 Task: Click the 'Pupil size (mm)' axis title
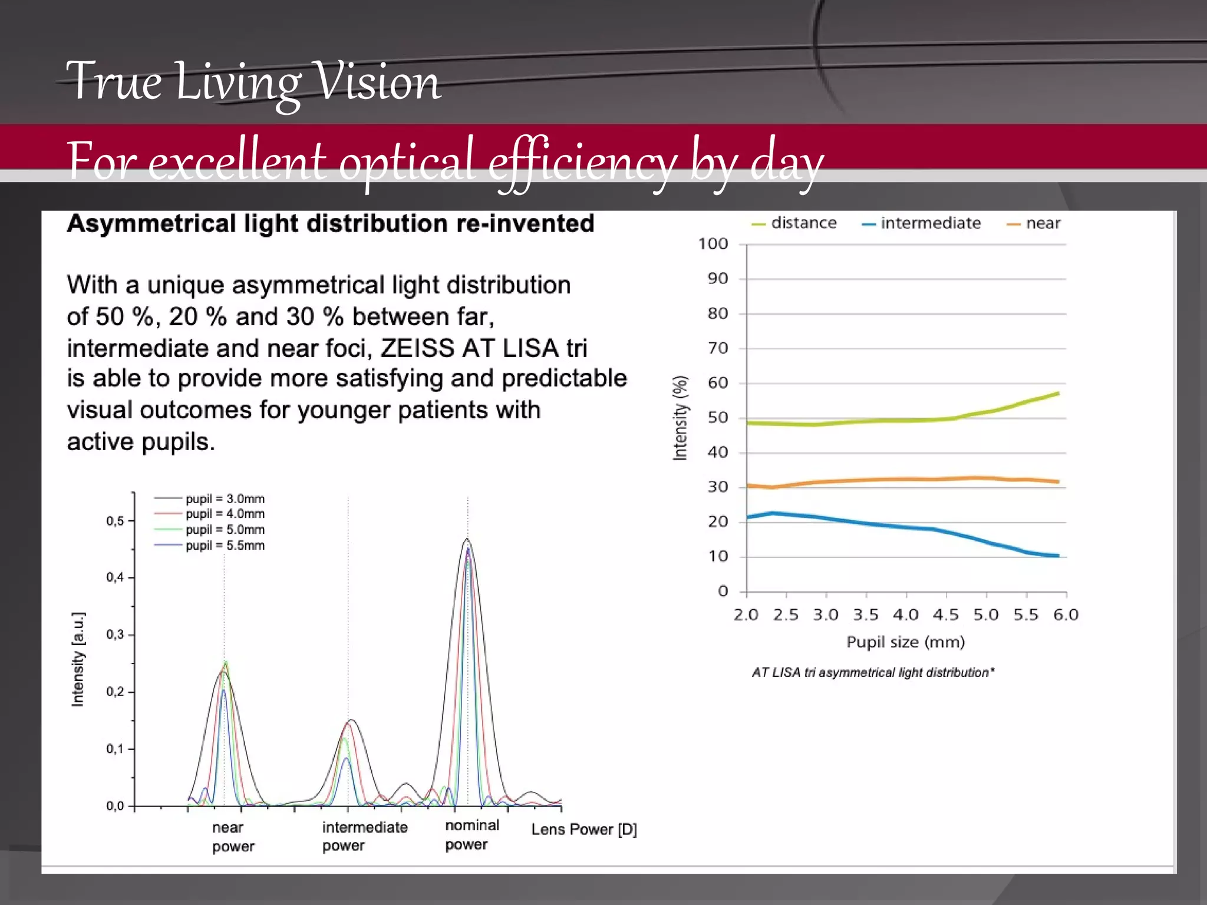(905, 642)
